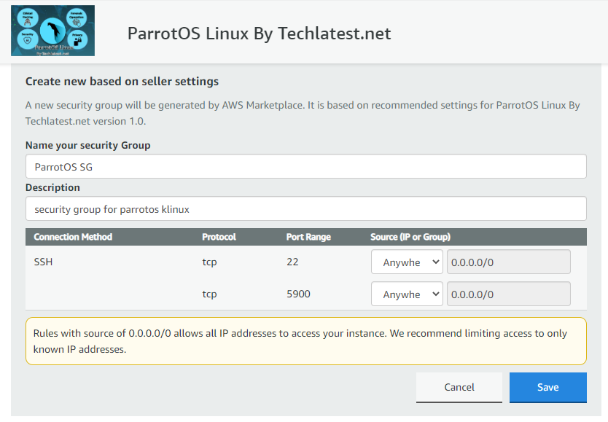Image resolution: width=608 pixels, height=422 pixels.
Task: Click the 'Create new based on seller settings' heading
Action: (122, 82)
